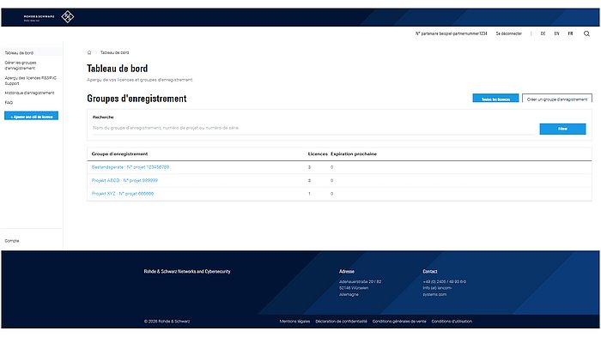The image size is (601, 337).
Task: Click the footer contact email address
Action: tap(437, 291)
